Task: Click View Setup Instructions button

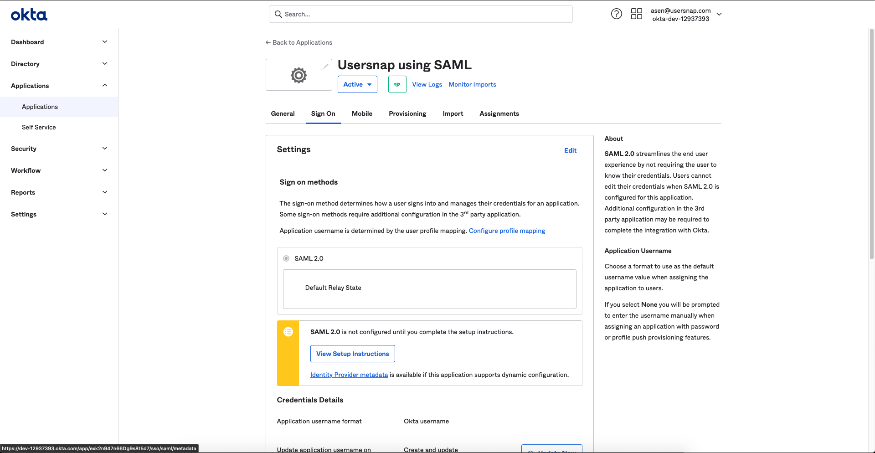Action: point(353,354)
